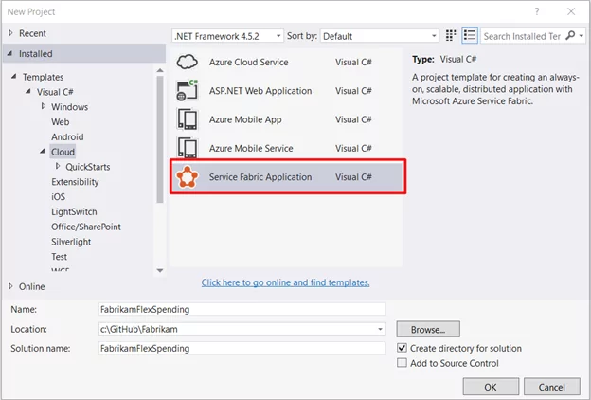The image size is (591, 400).
Task: Select the Extensibility template category
Action: point(75,182)
